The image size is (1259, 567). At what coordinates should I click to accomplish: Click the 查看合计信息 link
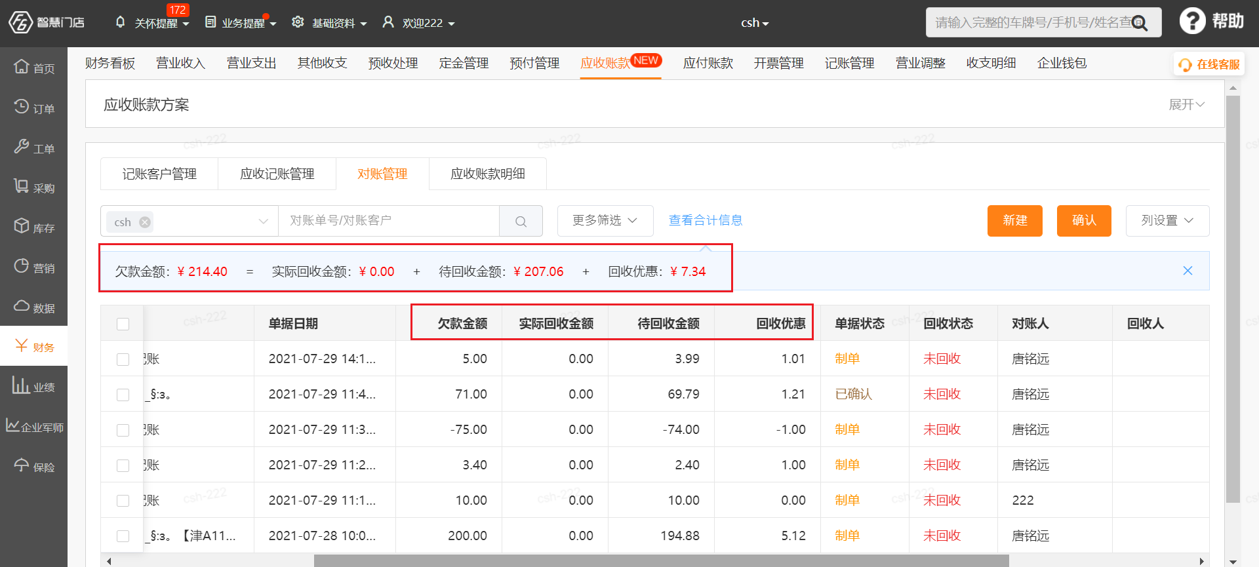[706, 220]
